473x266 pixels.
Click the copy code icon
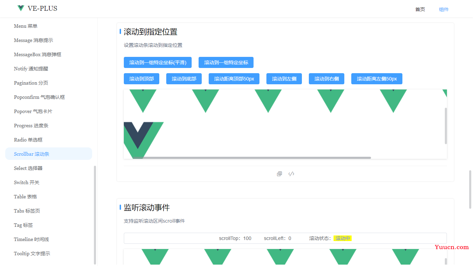pyautogui.click(x=279, y=174)
